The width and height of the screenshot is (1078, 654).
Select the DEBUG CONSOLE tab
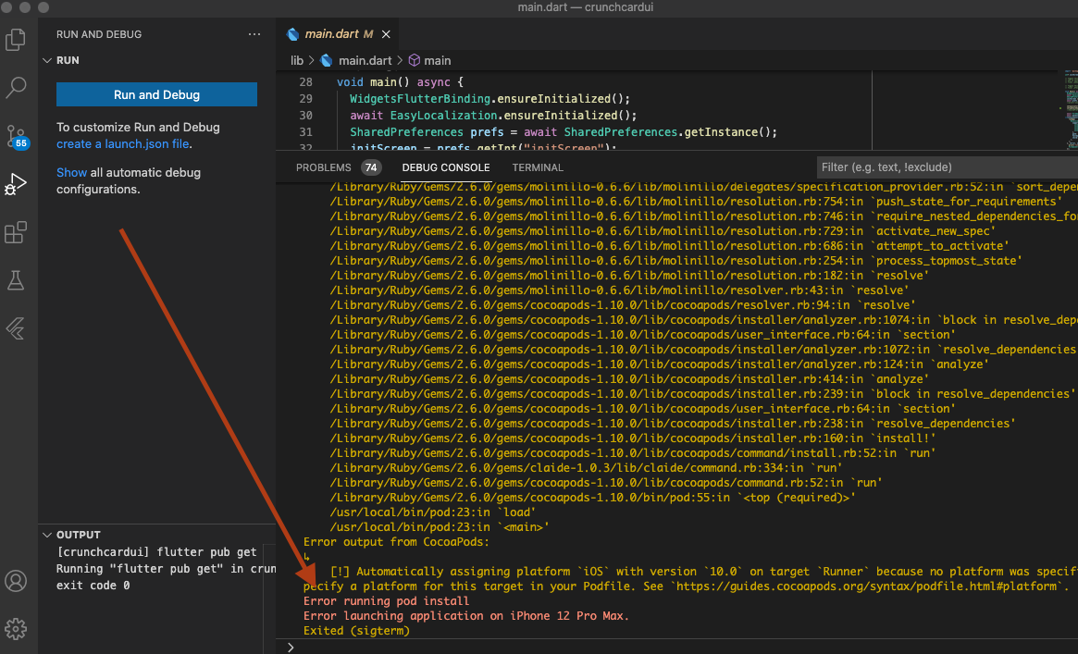click(446, 167)
